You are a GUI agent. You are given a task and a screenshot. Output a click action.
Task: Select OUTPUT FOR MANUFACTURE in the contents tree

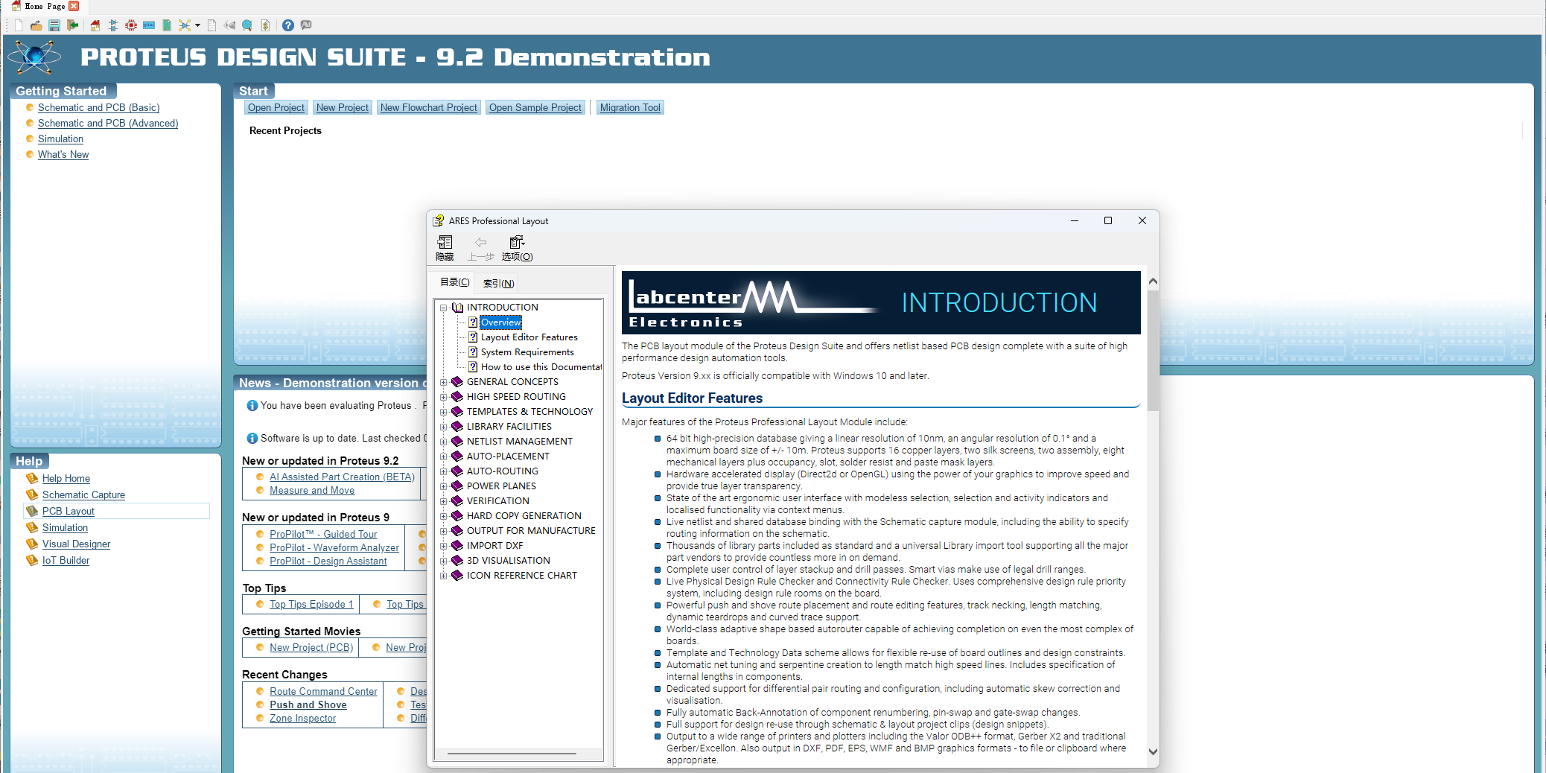(531, 531)
